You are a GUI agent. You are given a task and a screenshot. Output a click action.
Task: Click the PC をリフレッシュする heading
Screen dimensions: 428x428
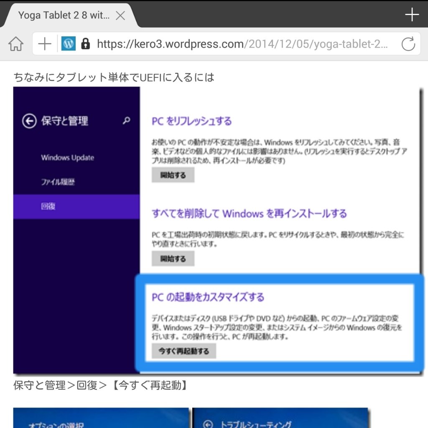tap(191, 121)
